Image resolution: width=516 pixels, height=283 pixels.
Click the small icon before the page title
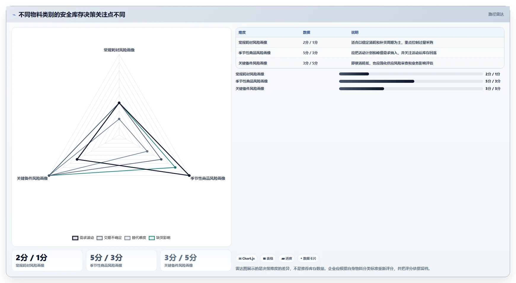coord(14,15)
